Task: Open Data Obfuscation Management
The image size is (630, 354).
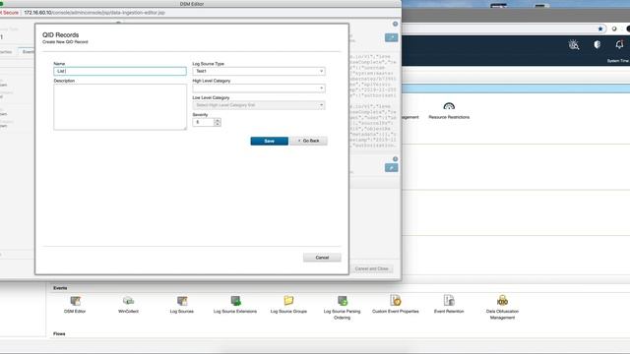Action: pos(502,308)
